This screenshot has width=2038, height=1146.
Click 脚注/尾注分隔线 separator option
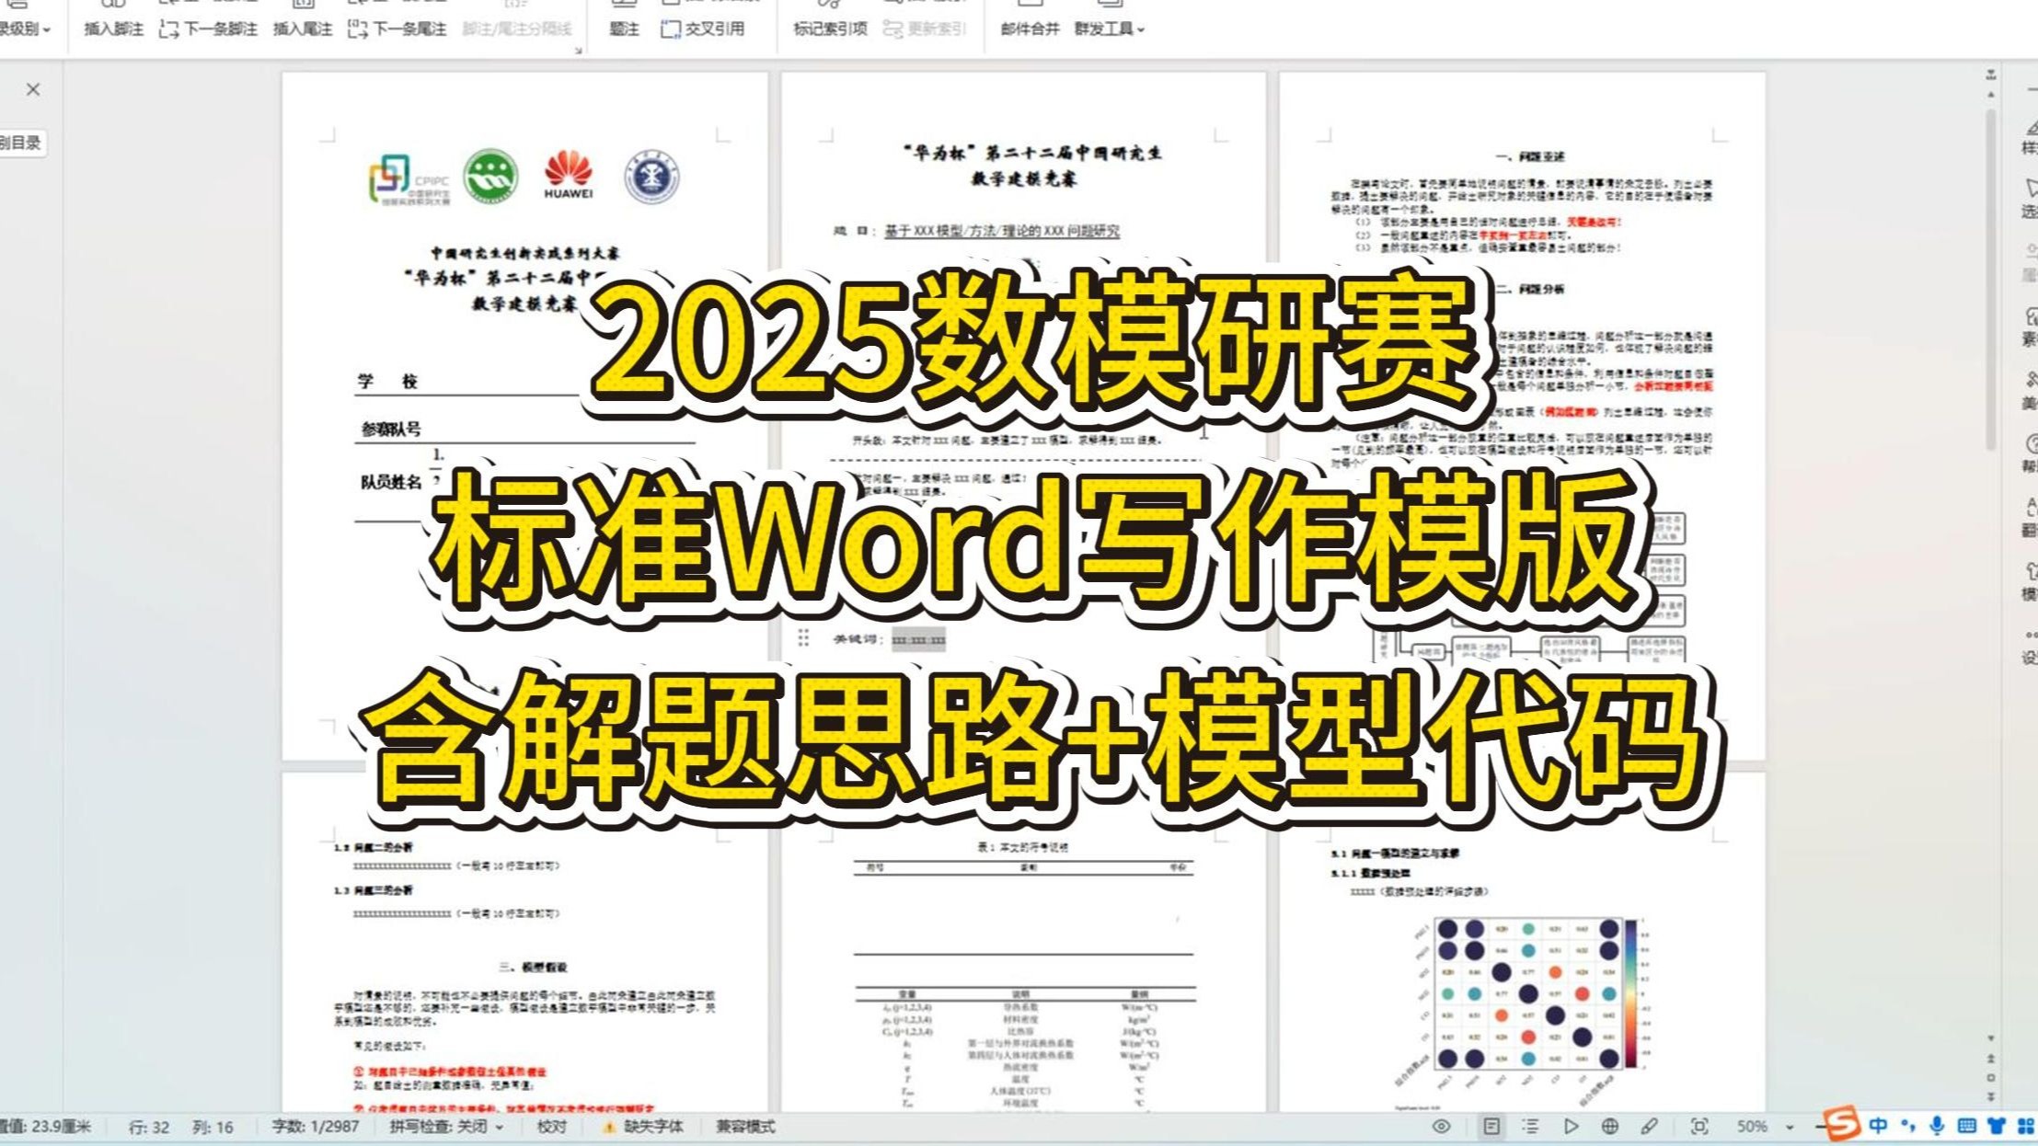click(x=516, y=29)
